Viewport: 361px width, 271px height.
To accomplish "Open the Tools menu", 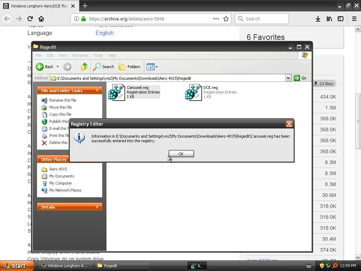I will [98, 55].
